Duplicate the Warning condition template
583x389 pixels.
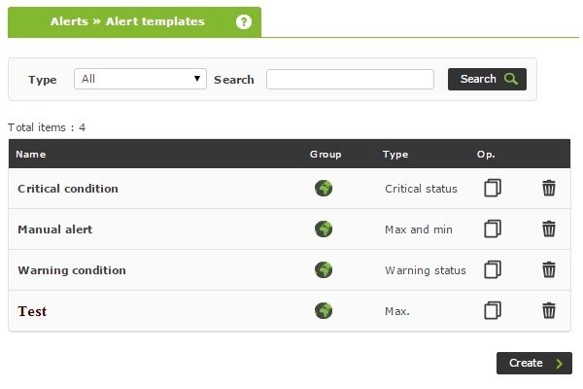coord(493,269)
